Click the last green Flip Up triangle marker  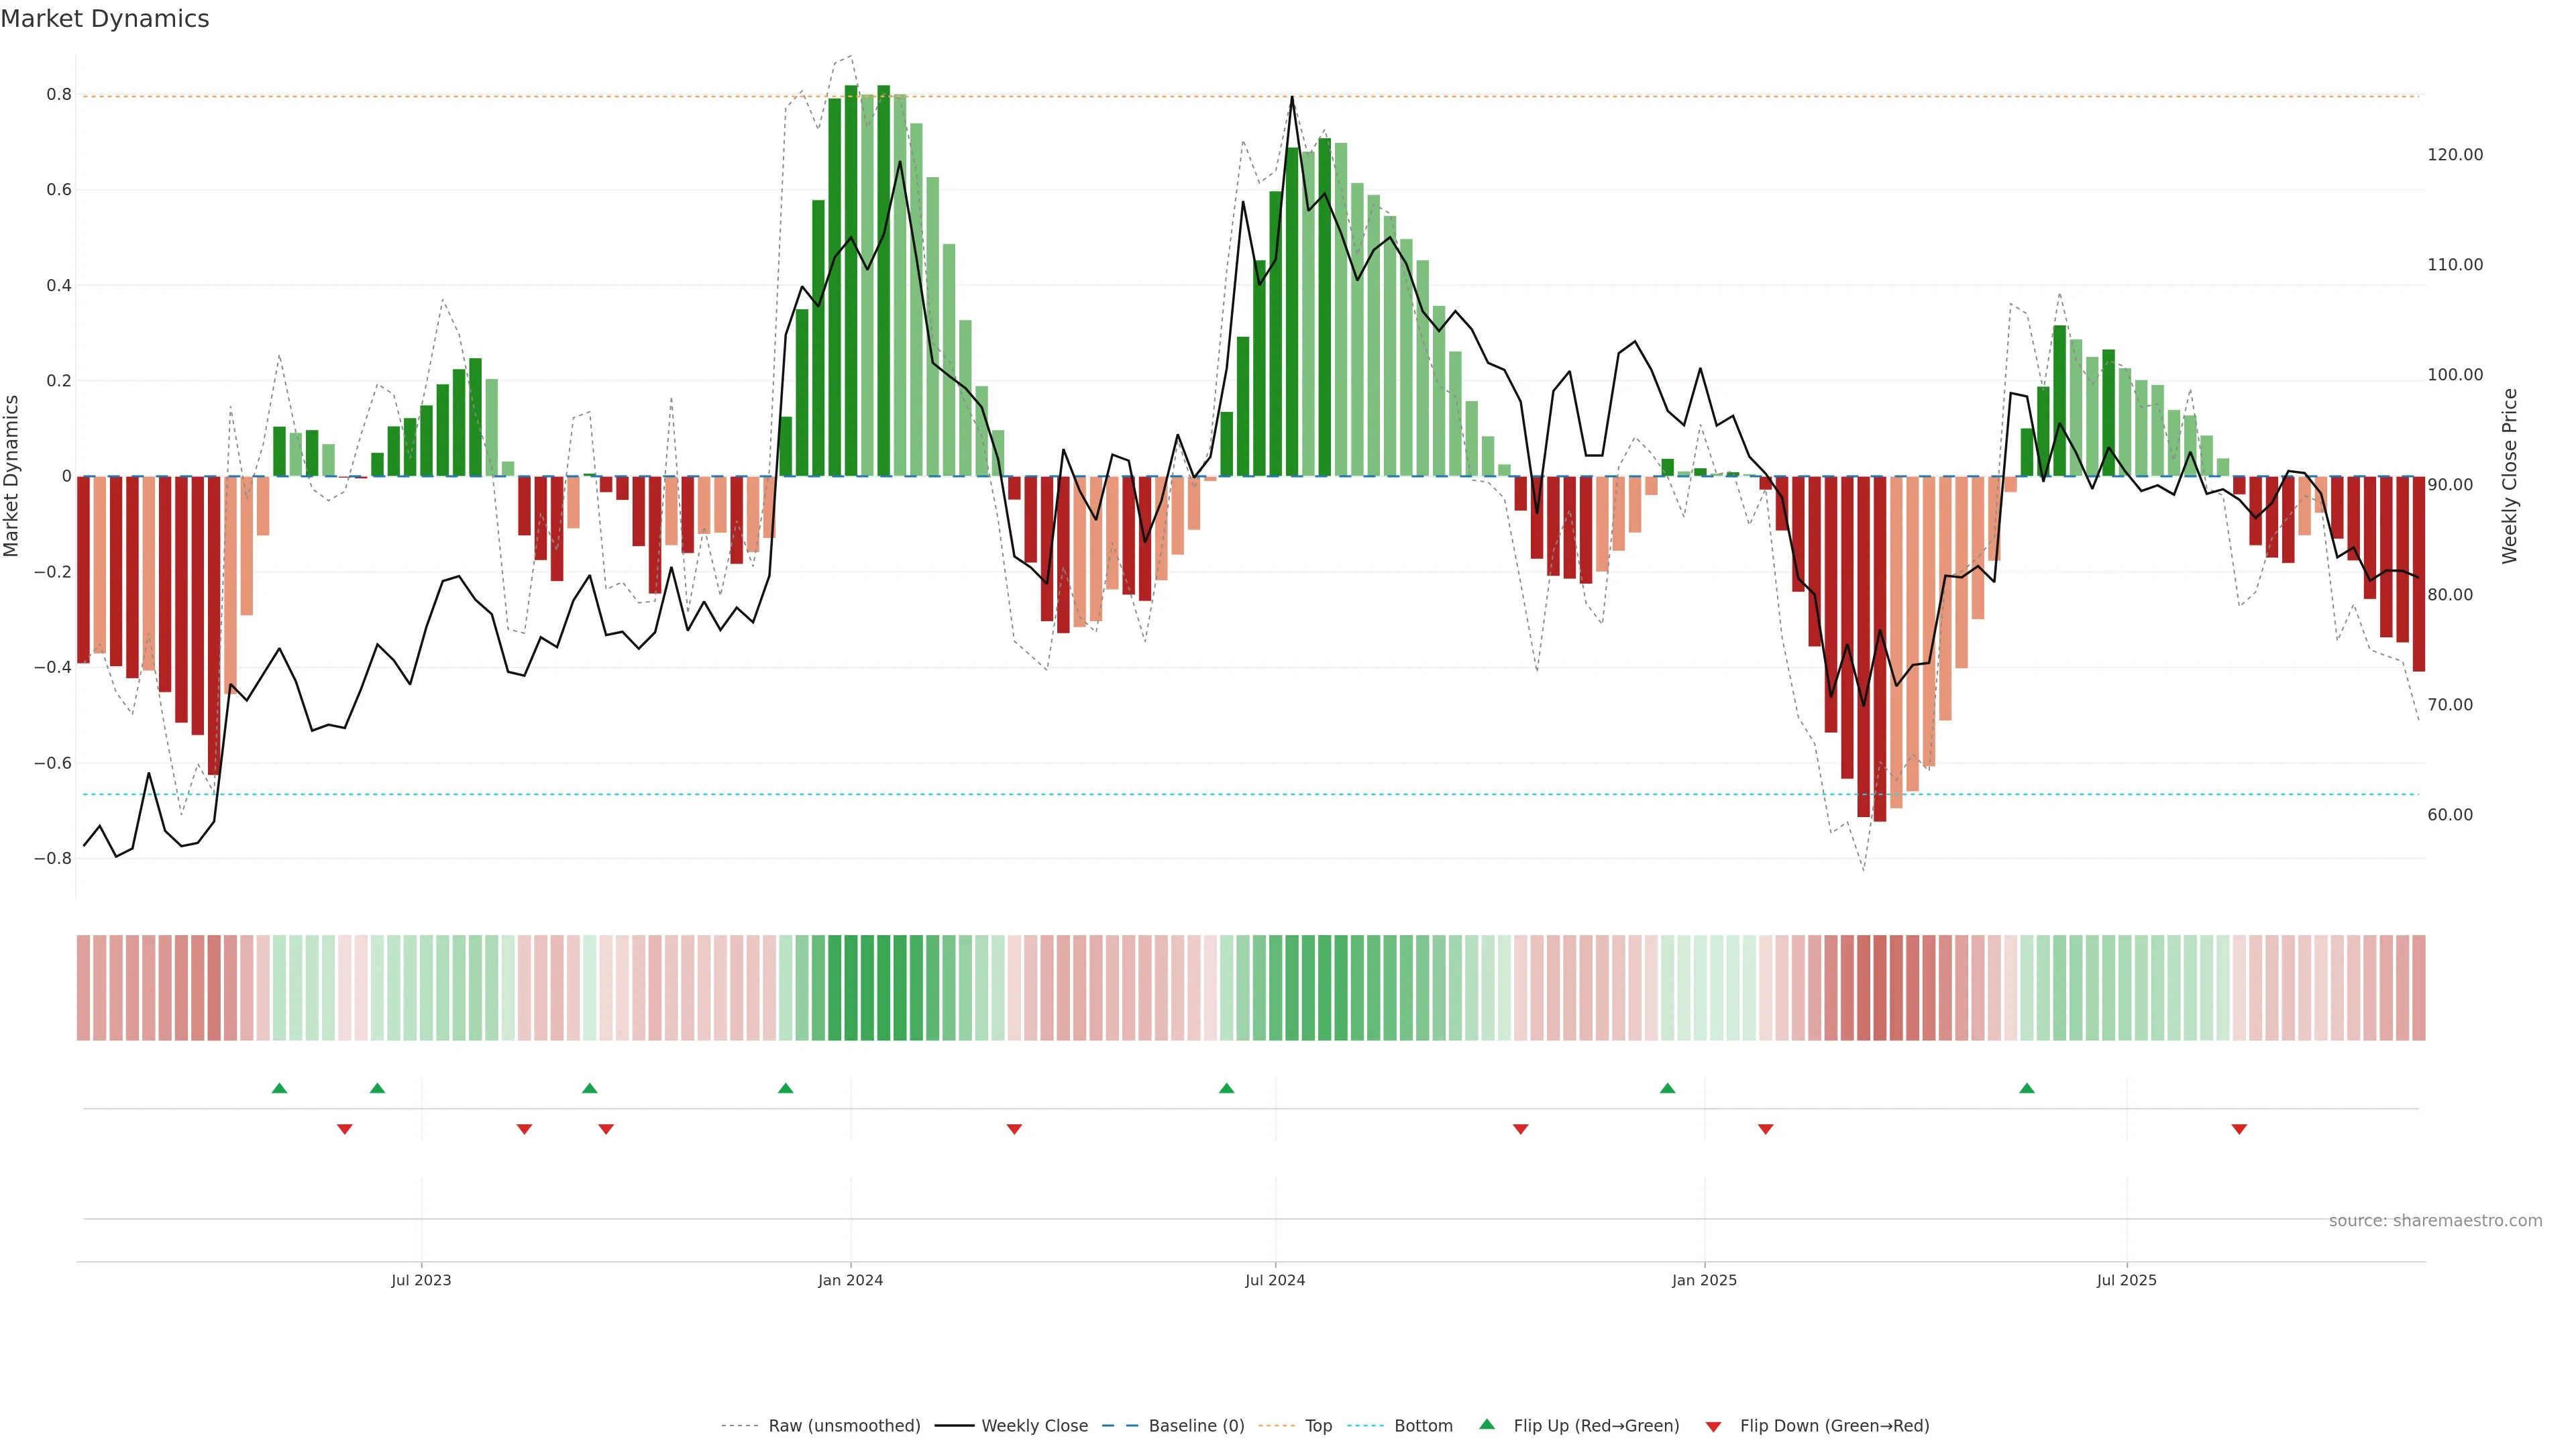pos(2026,1088)
